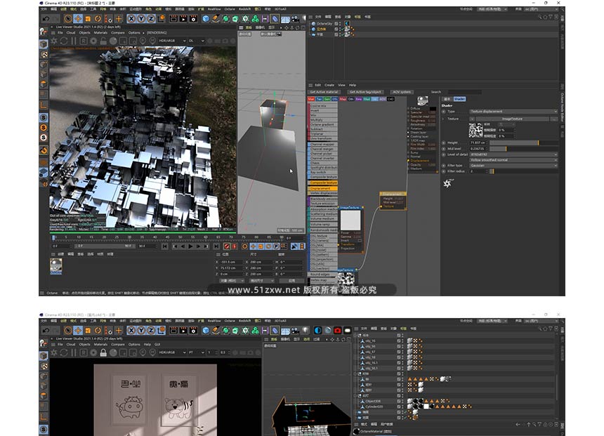Click Octane gradient entry in node list
604x436 pixels.
[323, 124]
